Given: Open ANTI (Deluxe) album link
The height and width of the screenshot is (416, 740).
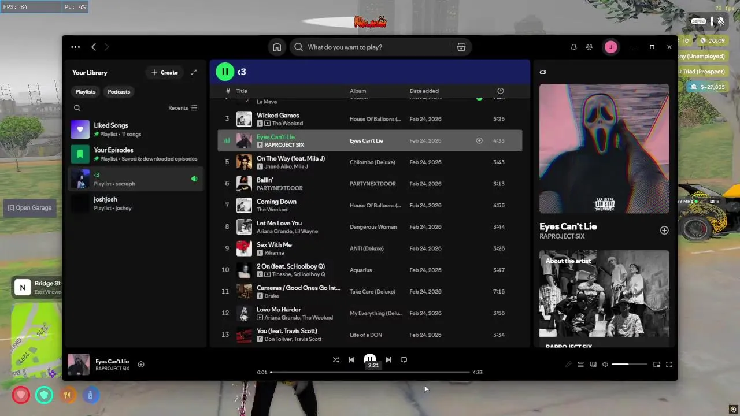Looking at the screenshot, I should pyautogui.click(x=367, y=248).
